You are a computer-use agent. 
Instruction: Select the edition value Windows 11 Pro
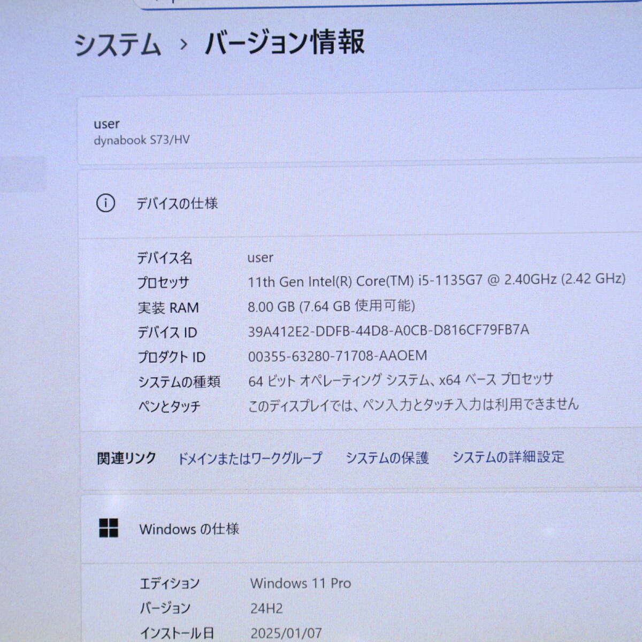click(301, 583)
